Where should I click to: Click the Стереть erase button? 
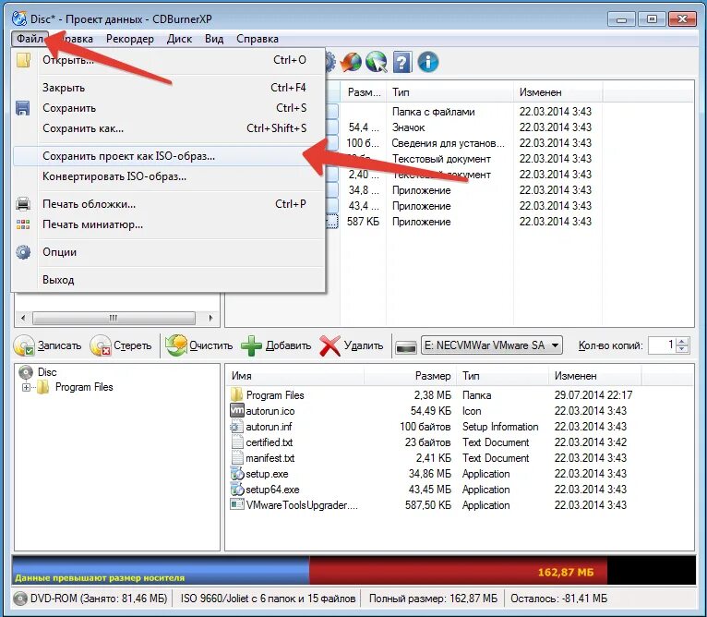point(121,345)
